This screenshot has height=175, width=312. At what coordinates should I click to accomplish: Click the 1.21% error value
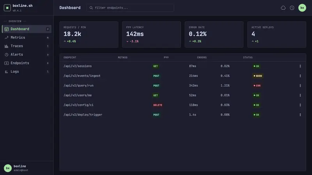click(x=225, y=86)
